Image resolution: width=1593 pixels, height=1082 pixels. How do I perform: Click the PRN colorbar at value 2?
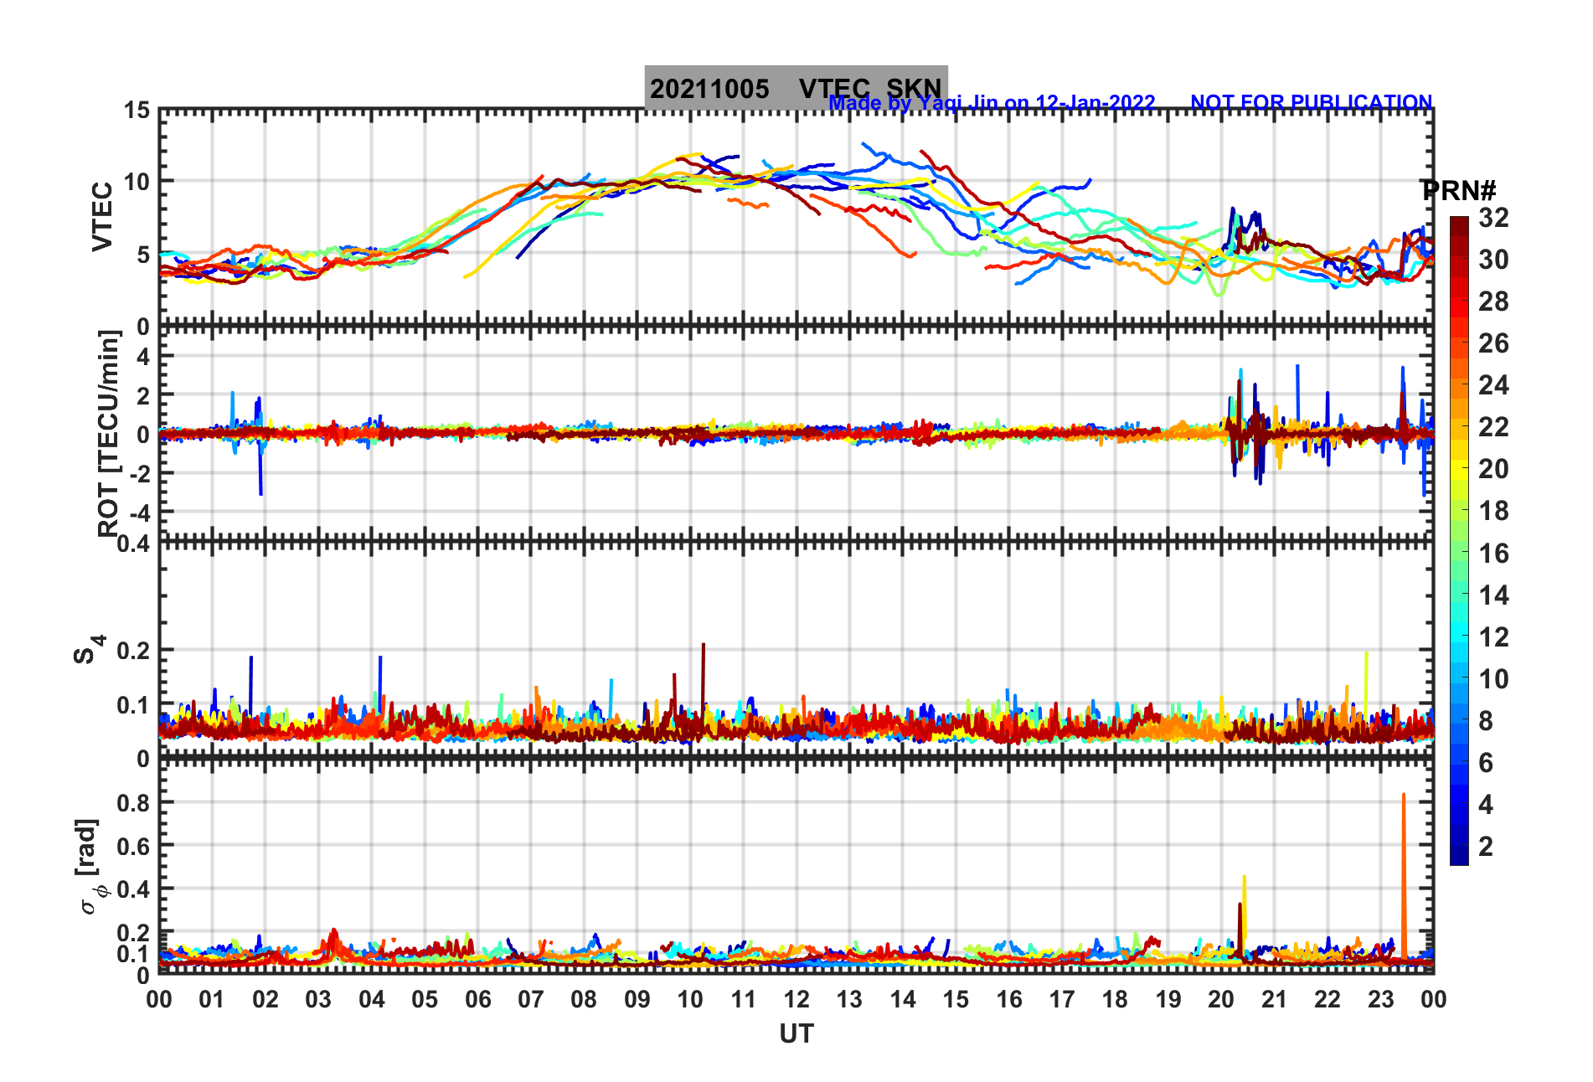click(x=1459, y=846)
